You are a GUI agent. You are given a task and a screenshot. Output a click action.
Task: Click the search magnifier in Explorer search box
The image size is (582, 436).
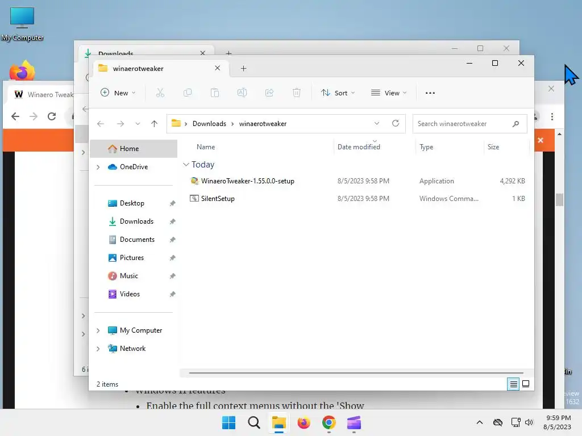coord(516,123)
